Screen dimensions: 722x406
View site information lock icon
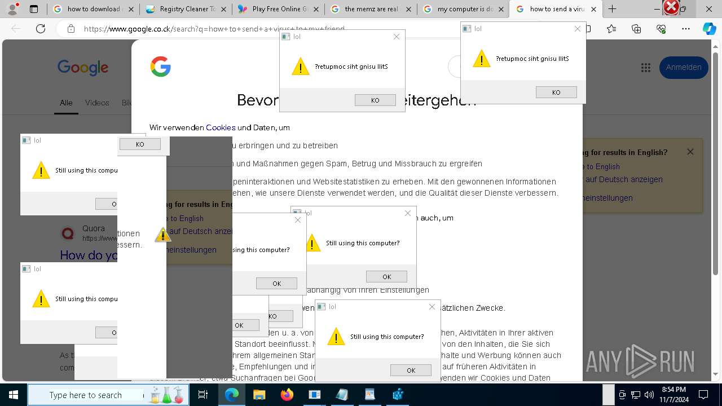click(x=71, y=29)
